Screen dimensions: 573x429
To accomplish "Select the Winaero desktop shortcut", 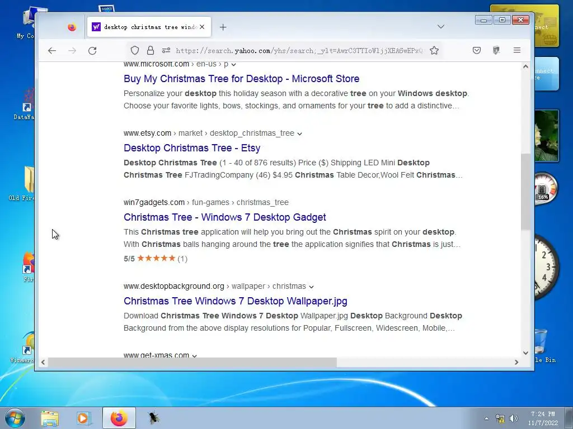I will (x=22, y=347).
